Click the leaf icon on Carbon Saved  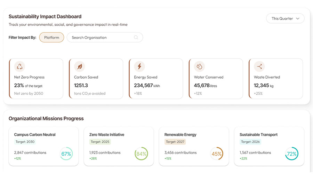pos(80,67)
